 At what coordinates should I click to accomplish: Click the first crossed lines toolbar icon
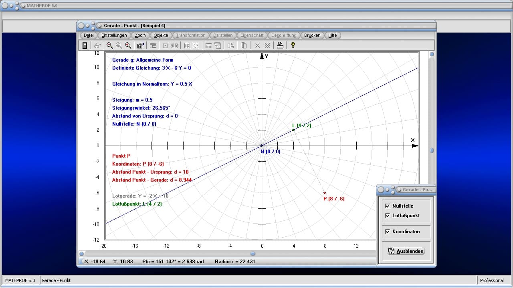[x=257, y=46]
